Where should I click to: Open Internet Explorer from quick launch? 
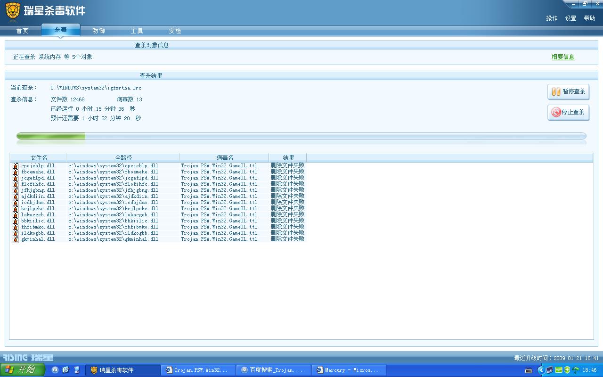point(65,370)
